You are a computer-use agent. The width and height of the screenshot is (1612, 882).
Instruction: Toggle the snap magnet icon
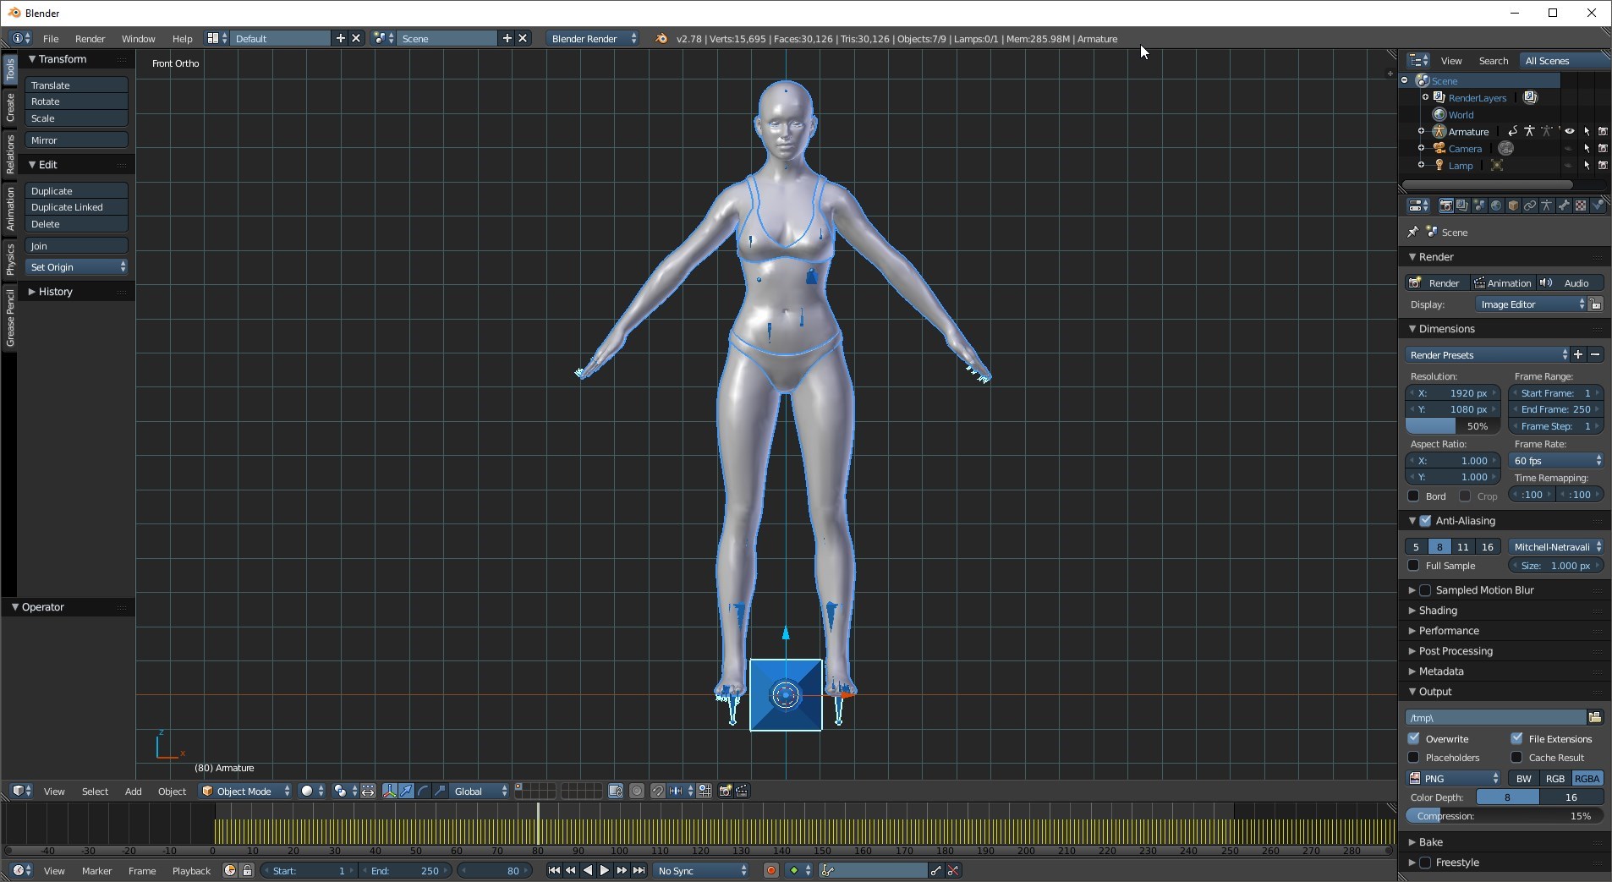[x=658, y=791]
